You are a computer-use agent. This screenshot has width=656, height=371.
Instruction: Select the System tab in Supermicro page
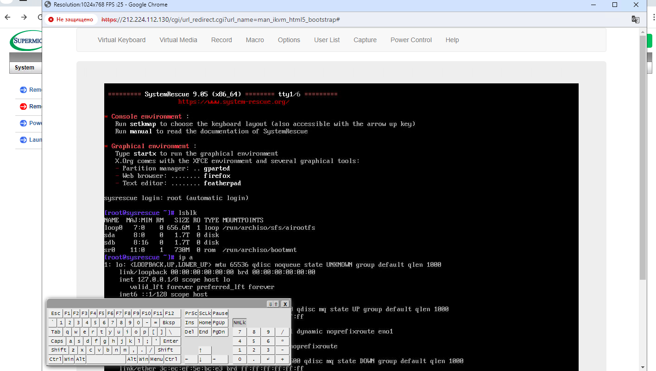click(25, 68)
